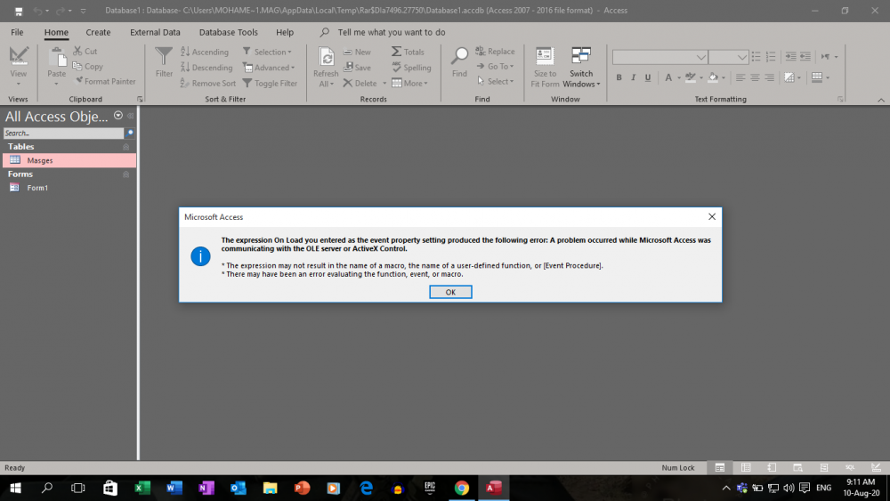
Task: Select the Format Painter tool
Action: (104, 81)
